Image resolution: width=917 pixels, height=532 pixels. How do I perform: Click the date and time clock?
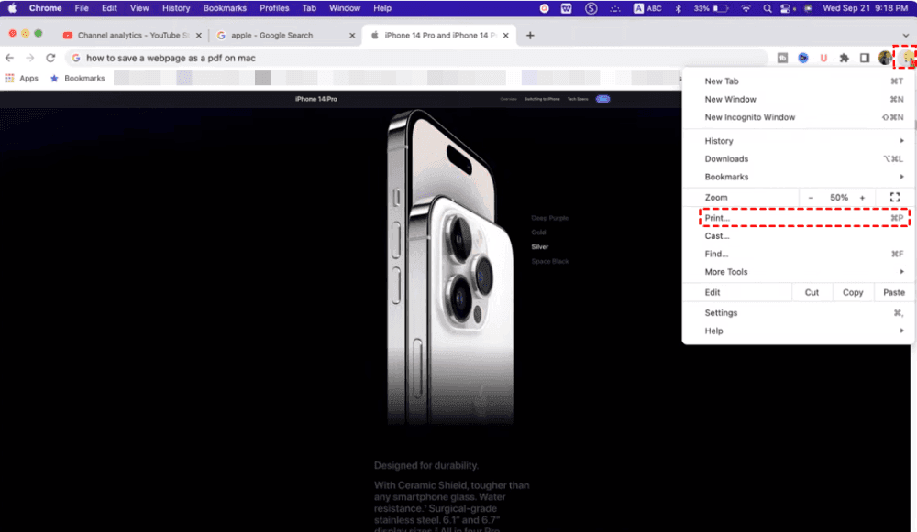(x=865, y=8)
